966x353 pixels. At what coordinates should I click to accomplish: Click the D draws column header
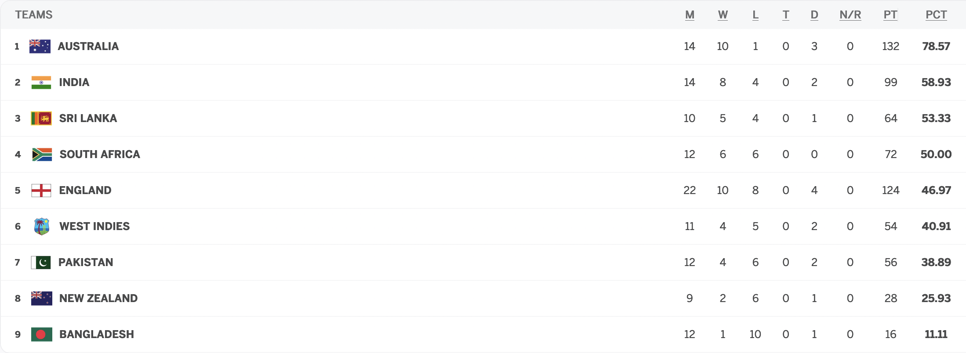[x=814, y=15]
